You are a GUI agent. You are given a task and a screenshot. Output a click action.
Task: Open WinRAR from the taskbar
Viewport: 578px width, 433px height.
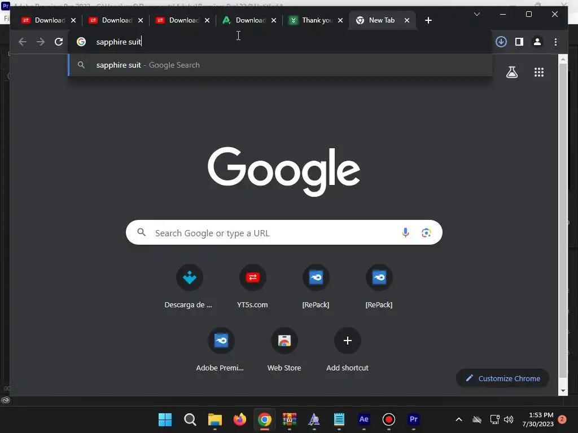[290, 419]
